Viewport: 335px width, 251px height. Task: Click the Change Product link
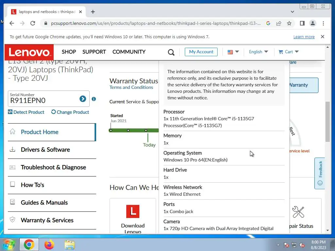coord(70,112)
